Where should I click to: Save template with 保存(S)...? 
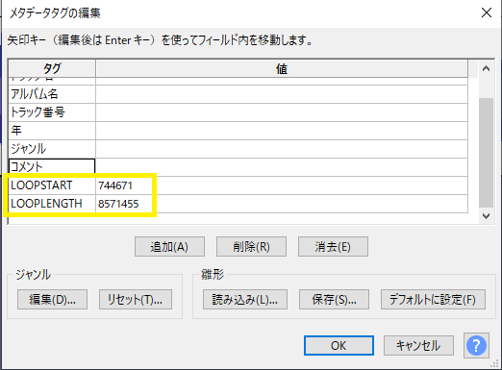point(334,300)
